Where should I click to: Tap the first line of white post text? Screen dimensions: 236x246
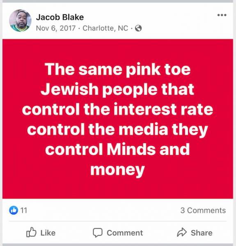point(118,69)
